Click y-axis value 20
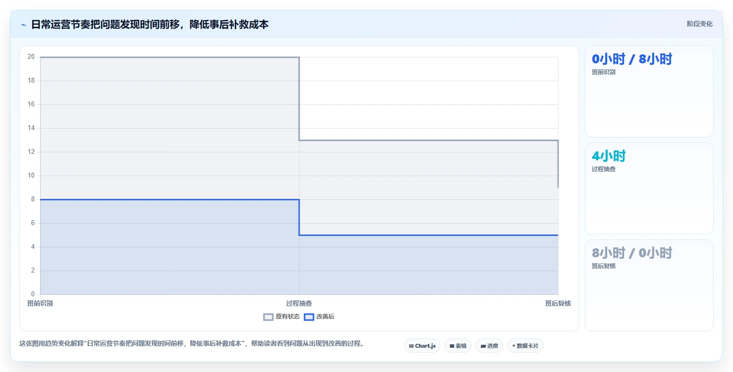 click(x=31, y=57)
